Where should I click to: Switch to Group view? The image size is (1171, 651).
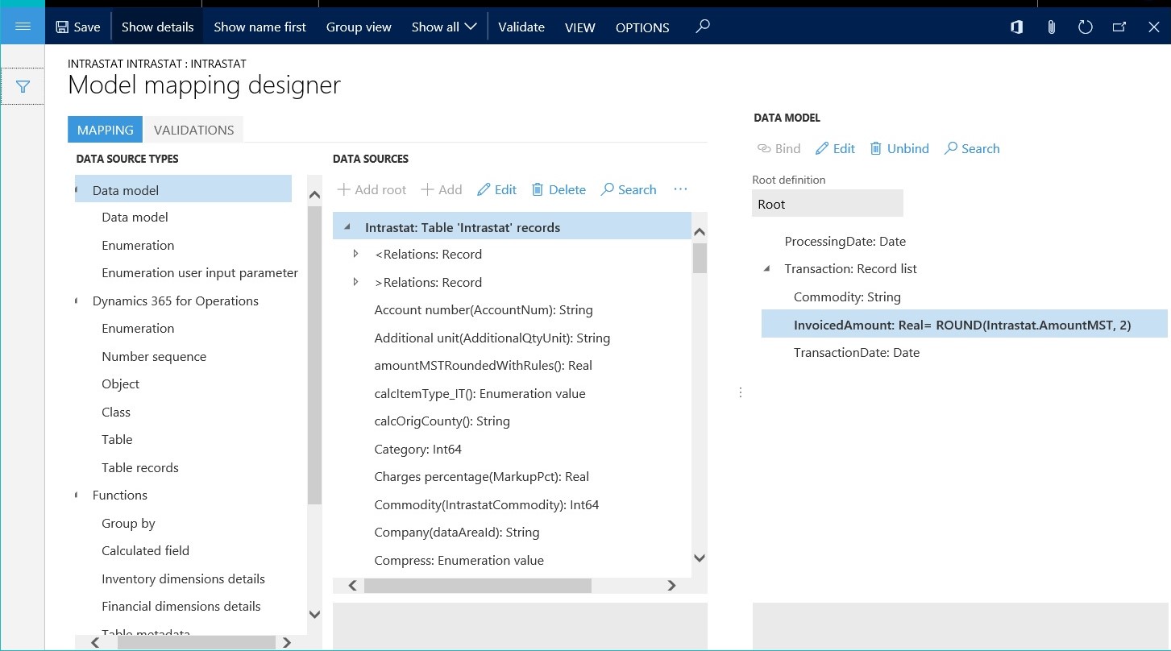point(359,27)
